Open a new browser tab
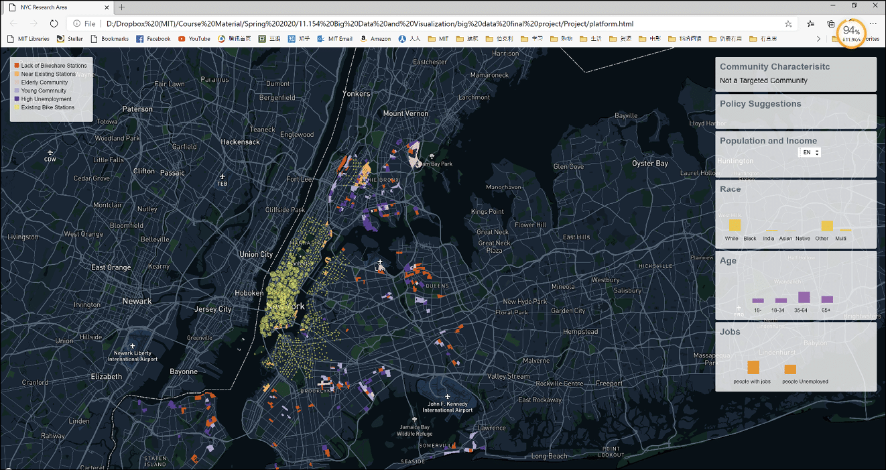 tap(121, 7)
